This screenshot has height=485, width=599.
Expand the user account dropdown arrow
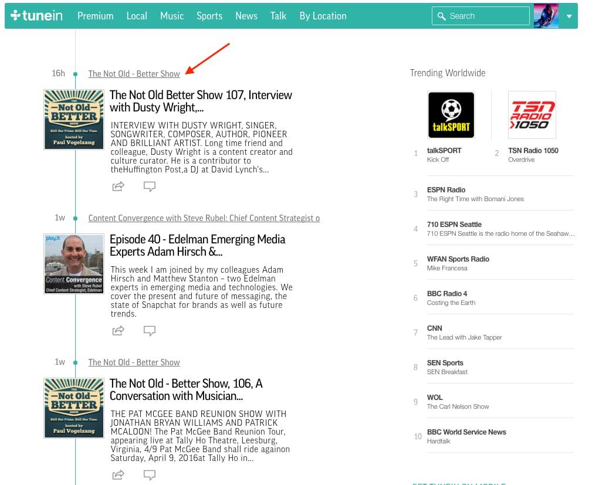point(568,16)
